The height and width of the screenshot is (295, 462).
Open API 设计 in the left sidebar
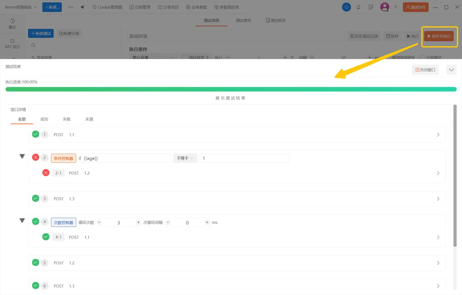(x=13, y=43)
